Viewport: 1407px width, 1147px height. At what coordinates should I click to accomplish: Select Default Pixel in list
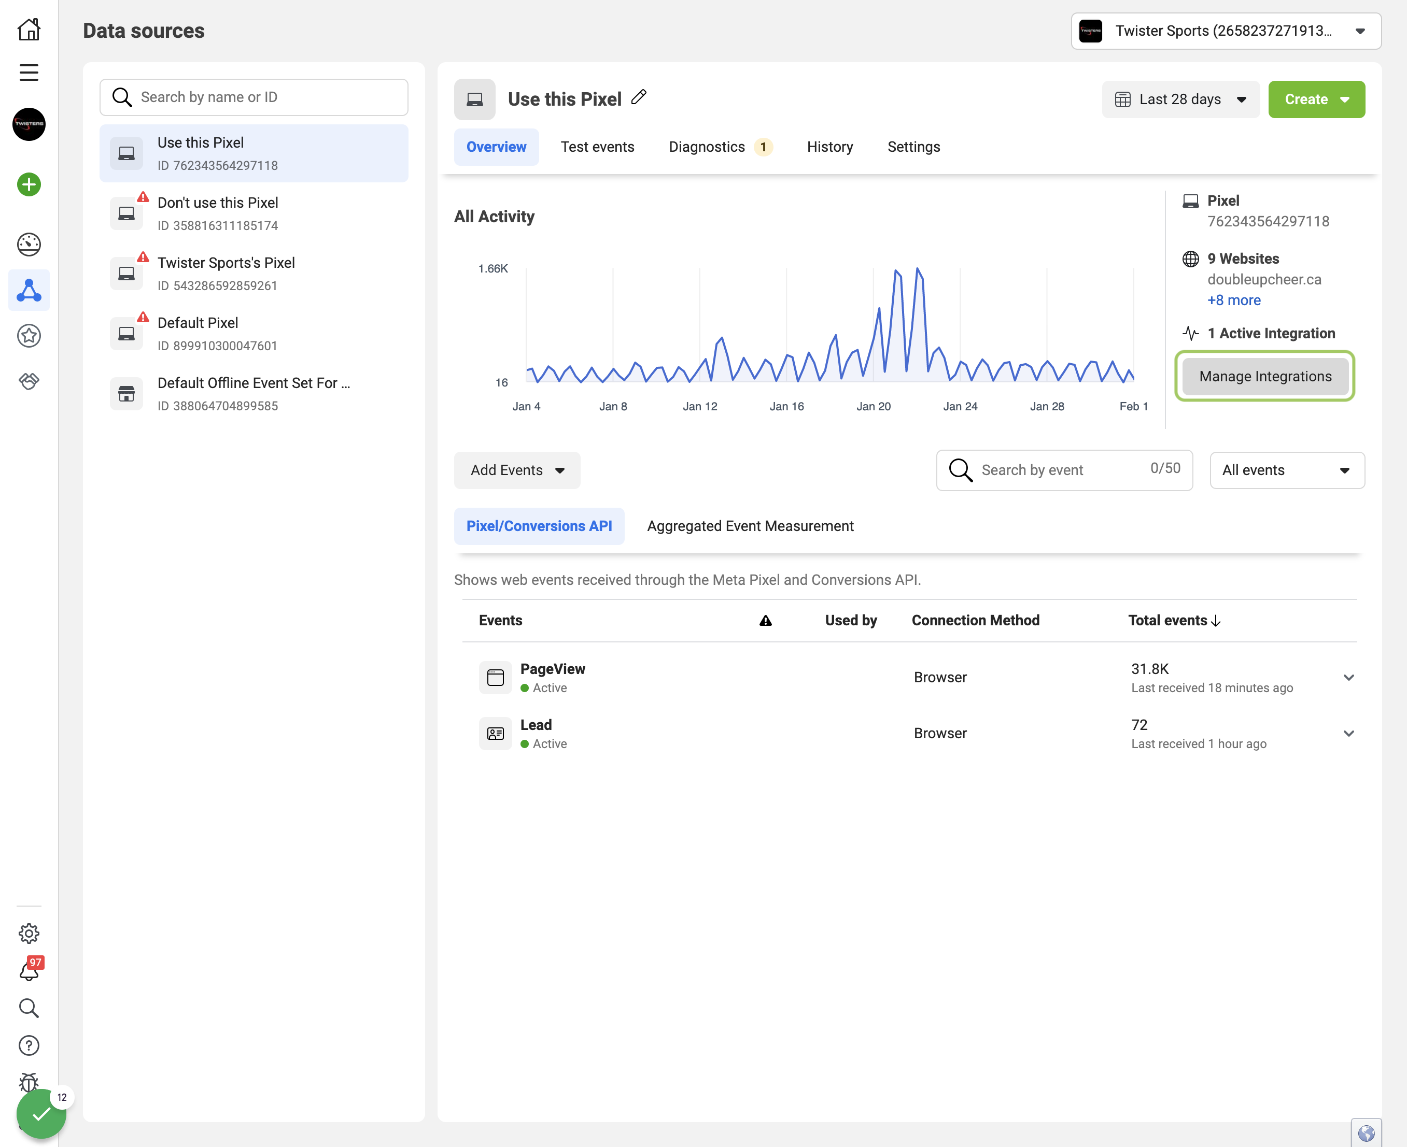pyautogui.click(x=254, y=334)
